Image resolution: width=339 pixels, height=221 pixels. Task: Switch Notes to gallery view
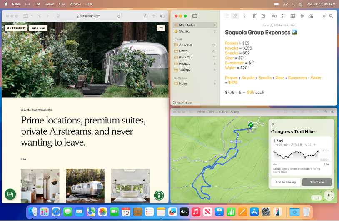point(235,16)
